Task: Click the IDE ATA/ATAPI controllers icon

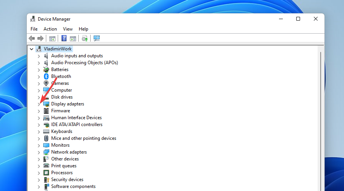Action: click(x=46, y=125)
